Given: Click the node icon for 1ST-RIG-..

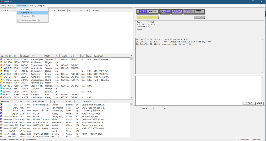Looking at the screenshot, I should pos(1,86).
